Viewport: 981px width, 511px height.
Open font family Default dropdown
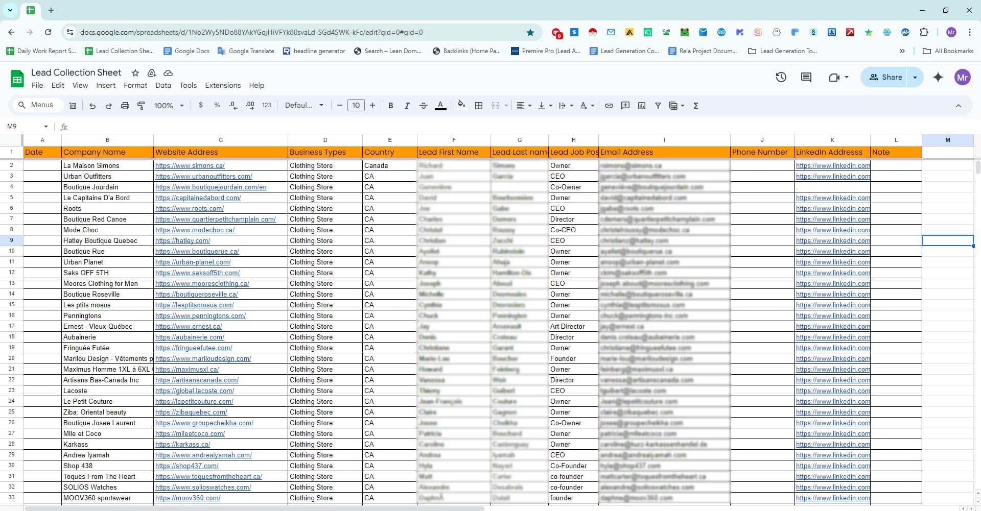point(304,105)
